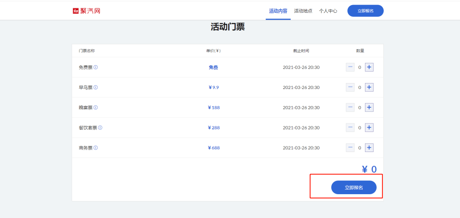This screenshot has height=218, width=460.
Task: Increase 早鸟票 quantity with plus button
Action: coord(369,87)
